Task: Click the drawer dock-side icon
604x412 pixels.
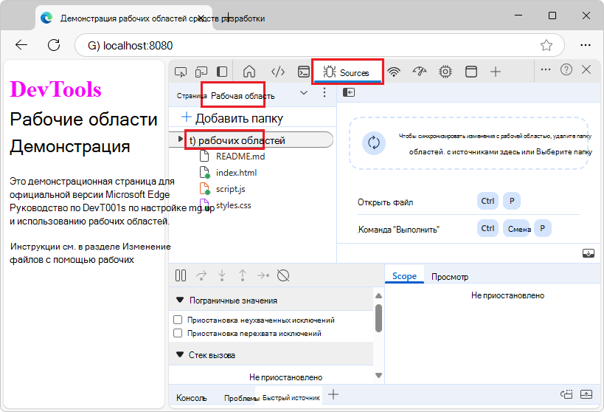Action: 566,394
